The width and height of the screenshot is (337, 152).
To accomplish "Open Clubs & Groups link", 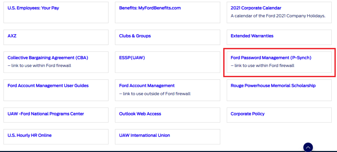I will (x=135, y=36).
